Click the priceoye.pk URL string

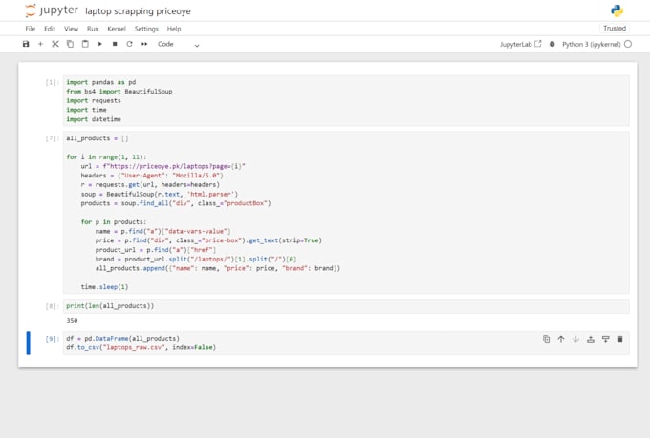pyautogui.click(x=176, y=166)
